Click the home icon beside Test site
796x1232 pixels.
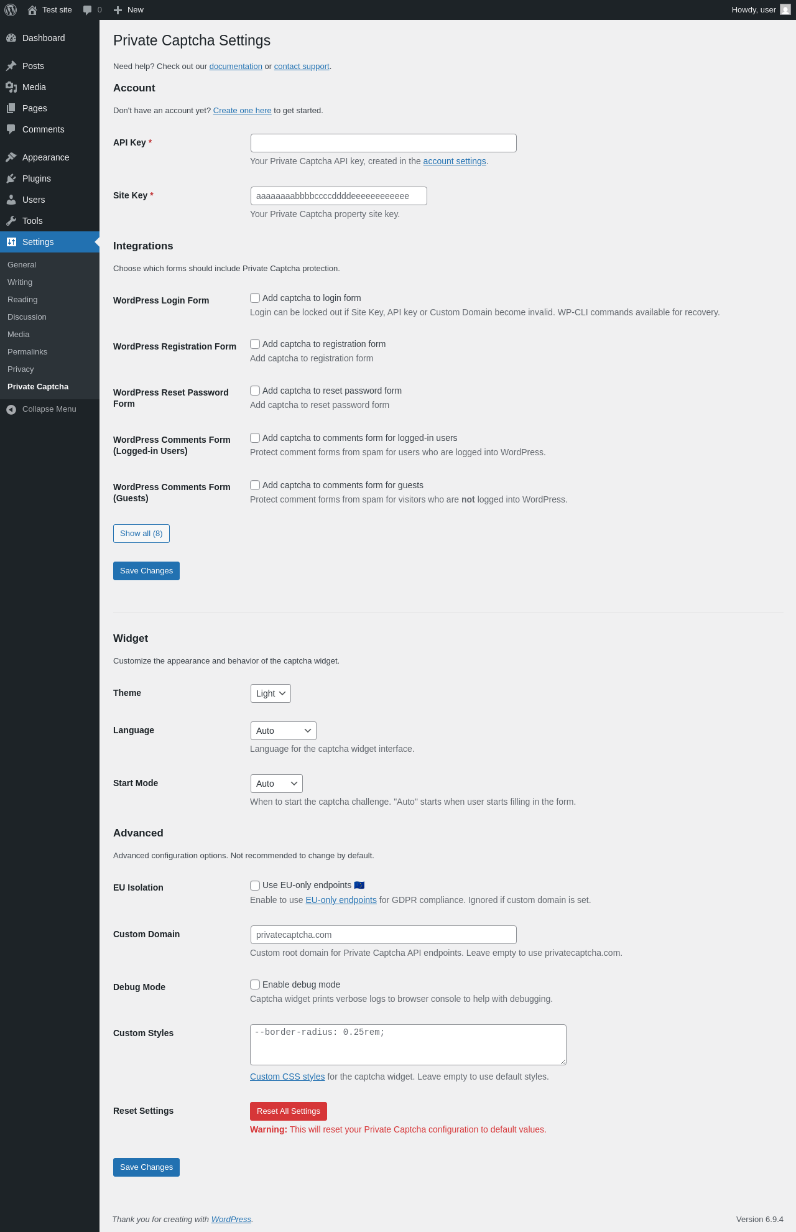click(32, 10)
